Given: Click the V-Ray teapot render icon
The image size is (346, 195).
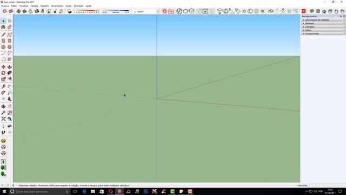Looking at the screenshot, I should coord(185,11).
